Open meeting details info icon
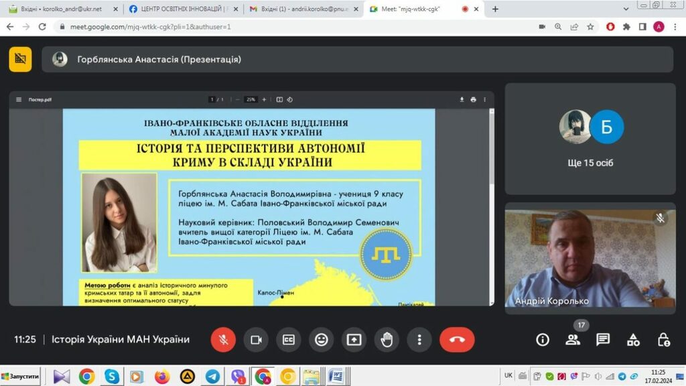Viewport: 686px width, 386px height. coord(543,340)
